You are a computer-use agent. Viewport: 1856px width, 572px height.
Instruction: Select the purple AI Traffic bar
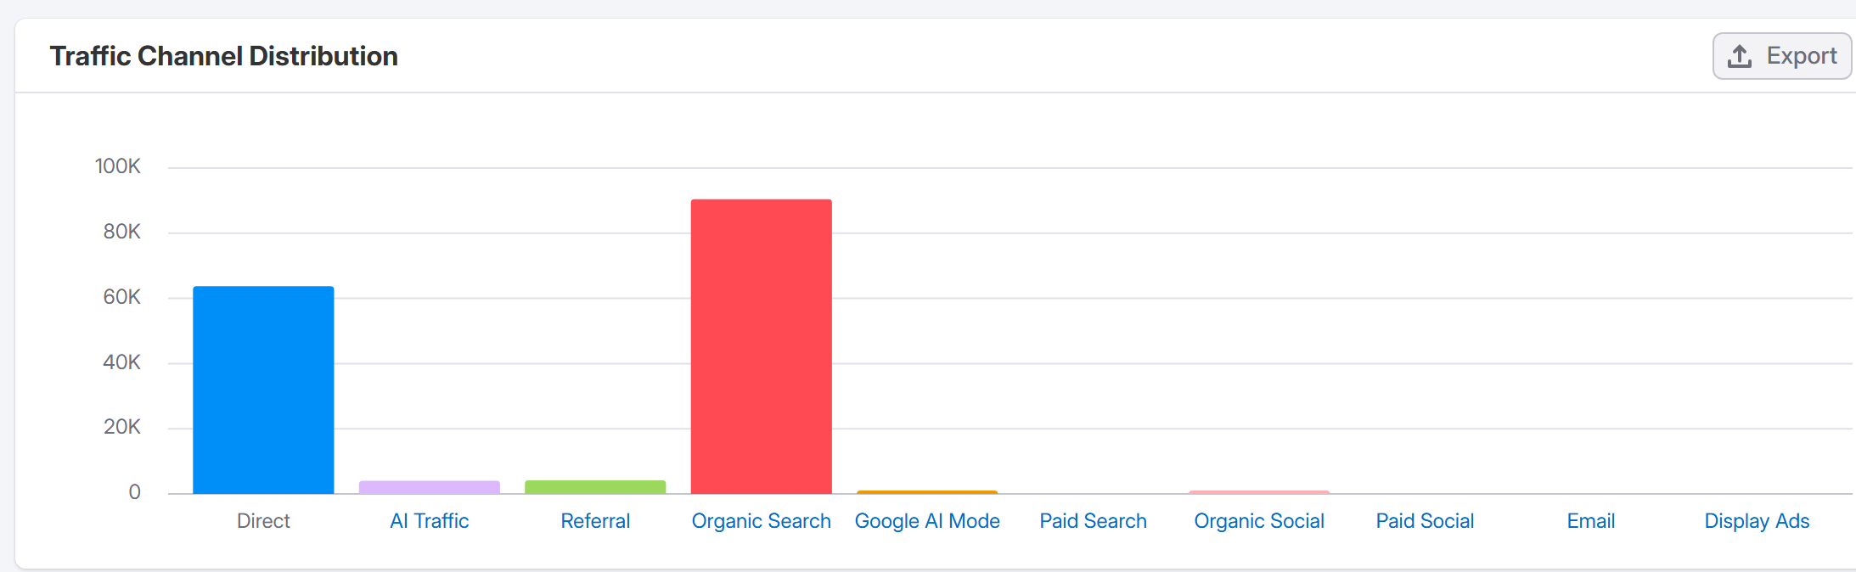429,487
